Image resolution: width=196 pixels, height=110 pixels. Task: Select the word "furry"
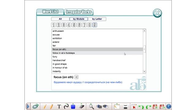pos(97,57)
